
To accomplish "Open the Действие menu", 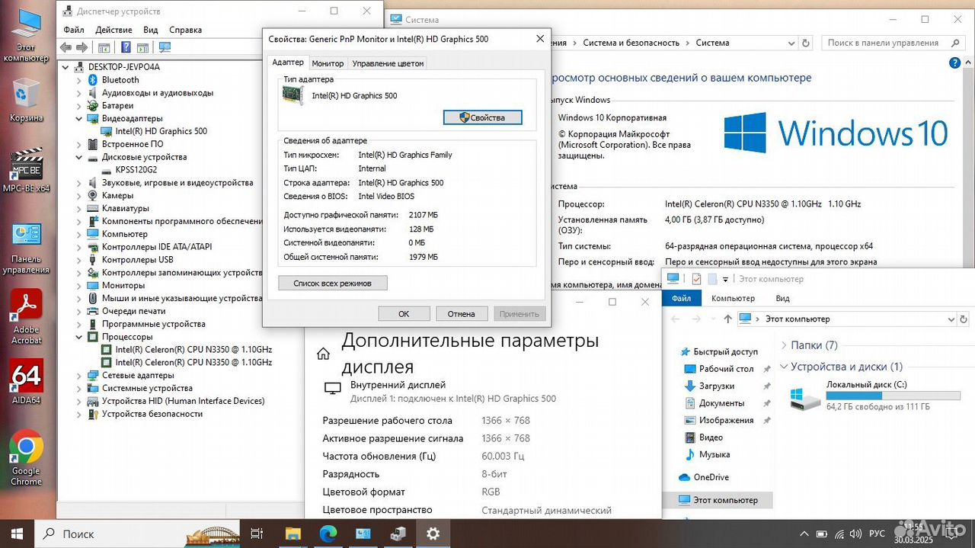I will [x=114, y=30].
